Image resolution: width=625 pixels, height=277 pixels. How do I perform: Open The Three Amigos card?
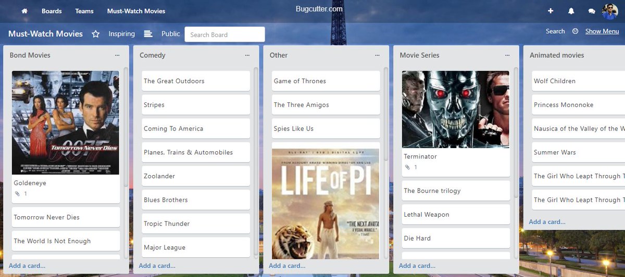point(326,105)
